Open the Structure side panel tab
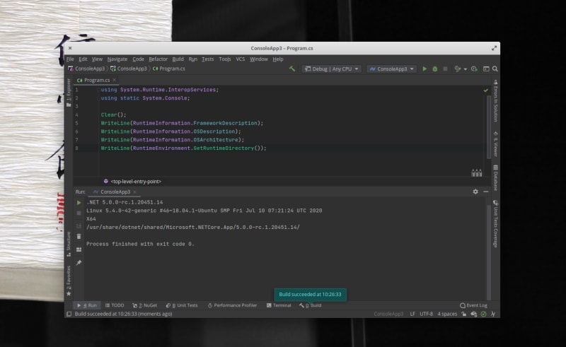Screen dimensions: 566x347 click(x=69, y=244)
